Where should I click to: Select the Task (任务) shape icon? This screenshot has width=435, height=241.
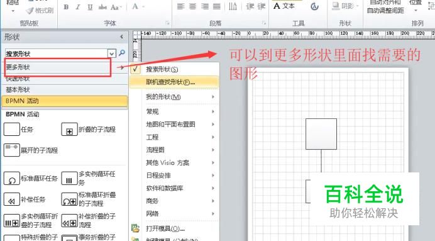[12, 130]
